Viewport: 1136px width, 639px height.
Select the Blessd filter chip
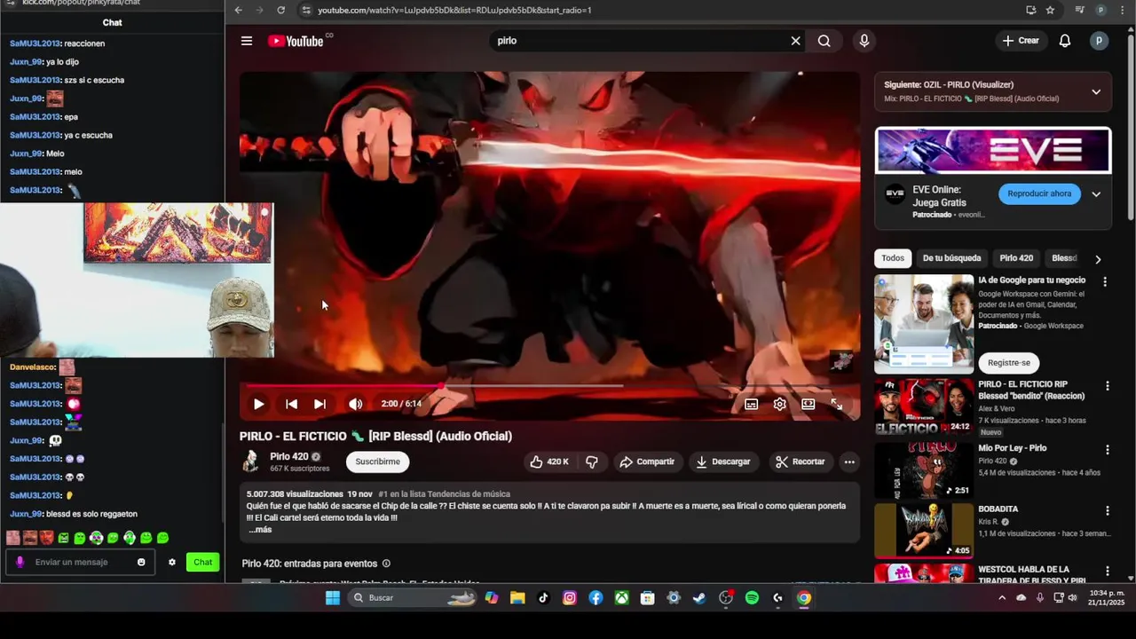click(1064, 258)
